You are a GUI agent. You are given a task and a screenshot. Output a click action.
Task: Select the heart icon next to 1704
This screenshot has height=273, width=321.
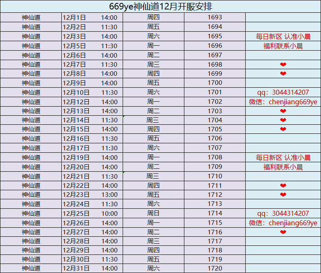point(283,120)
